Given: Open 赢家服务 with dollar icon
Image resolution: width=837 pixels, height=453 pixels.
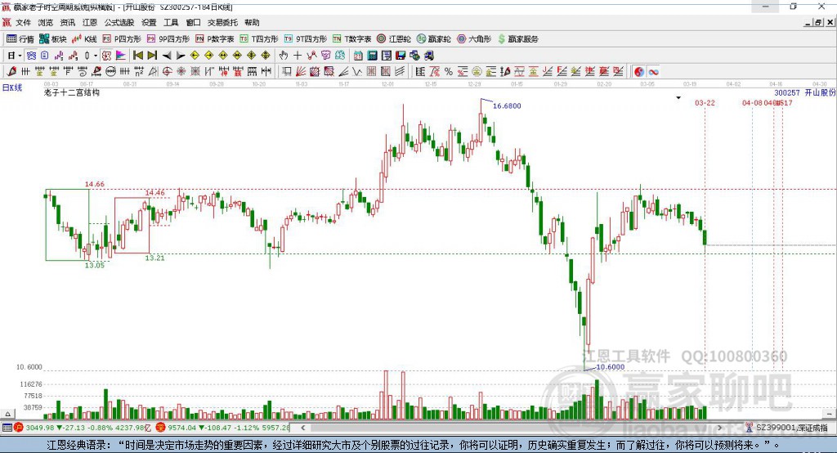Looking at the screenshot, I should 517,39.
